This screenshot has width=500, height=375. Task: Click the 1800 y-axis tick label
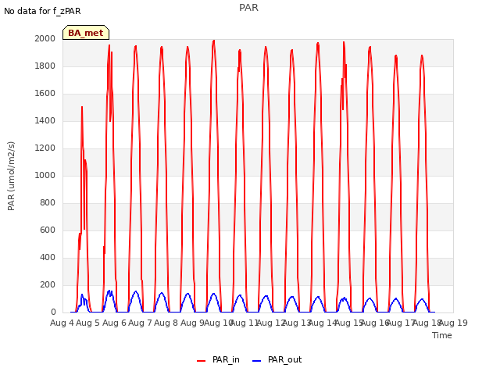[x=45, y=66]
